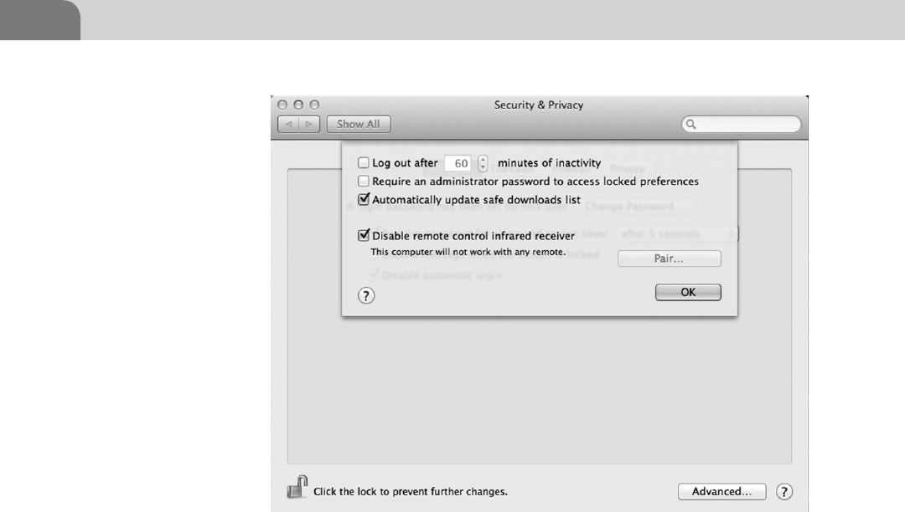Click the magnifying glass search icon
905x512 pixels.
click(x=690, y=124)
